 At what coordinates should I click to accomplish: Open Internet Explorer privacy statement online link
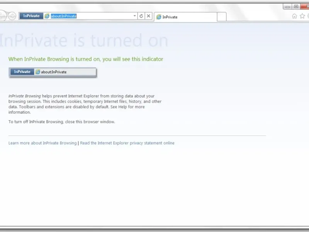(127, 143)
